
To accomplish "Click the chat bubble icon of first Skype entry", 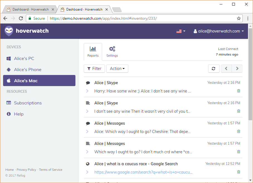I will pos(88,83).
